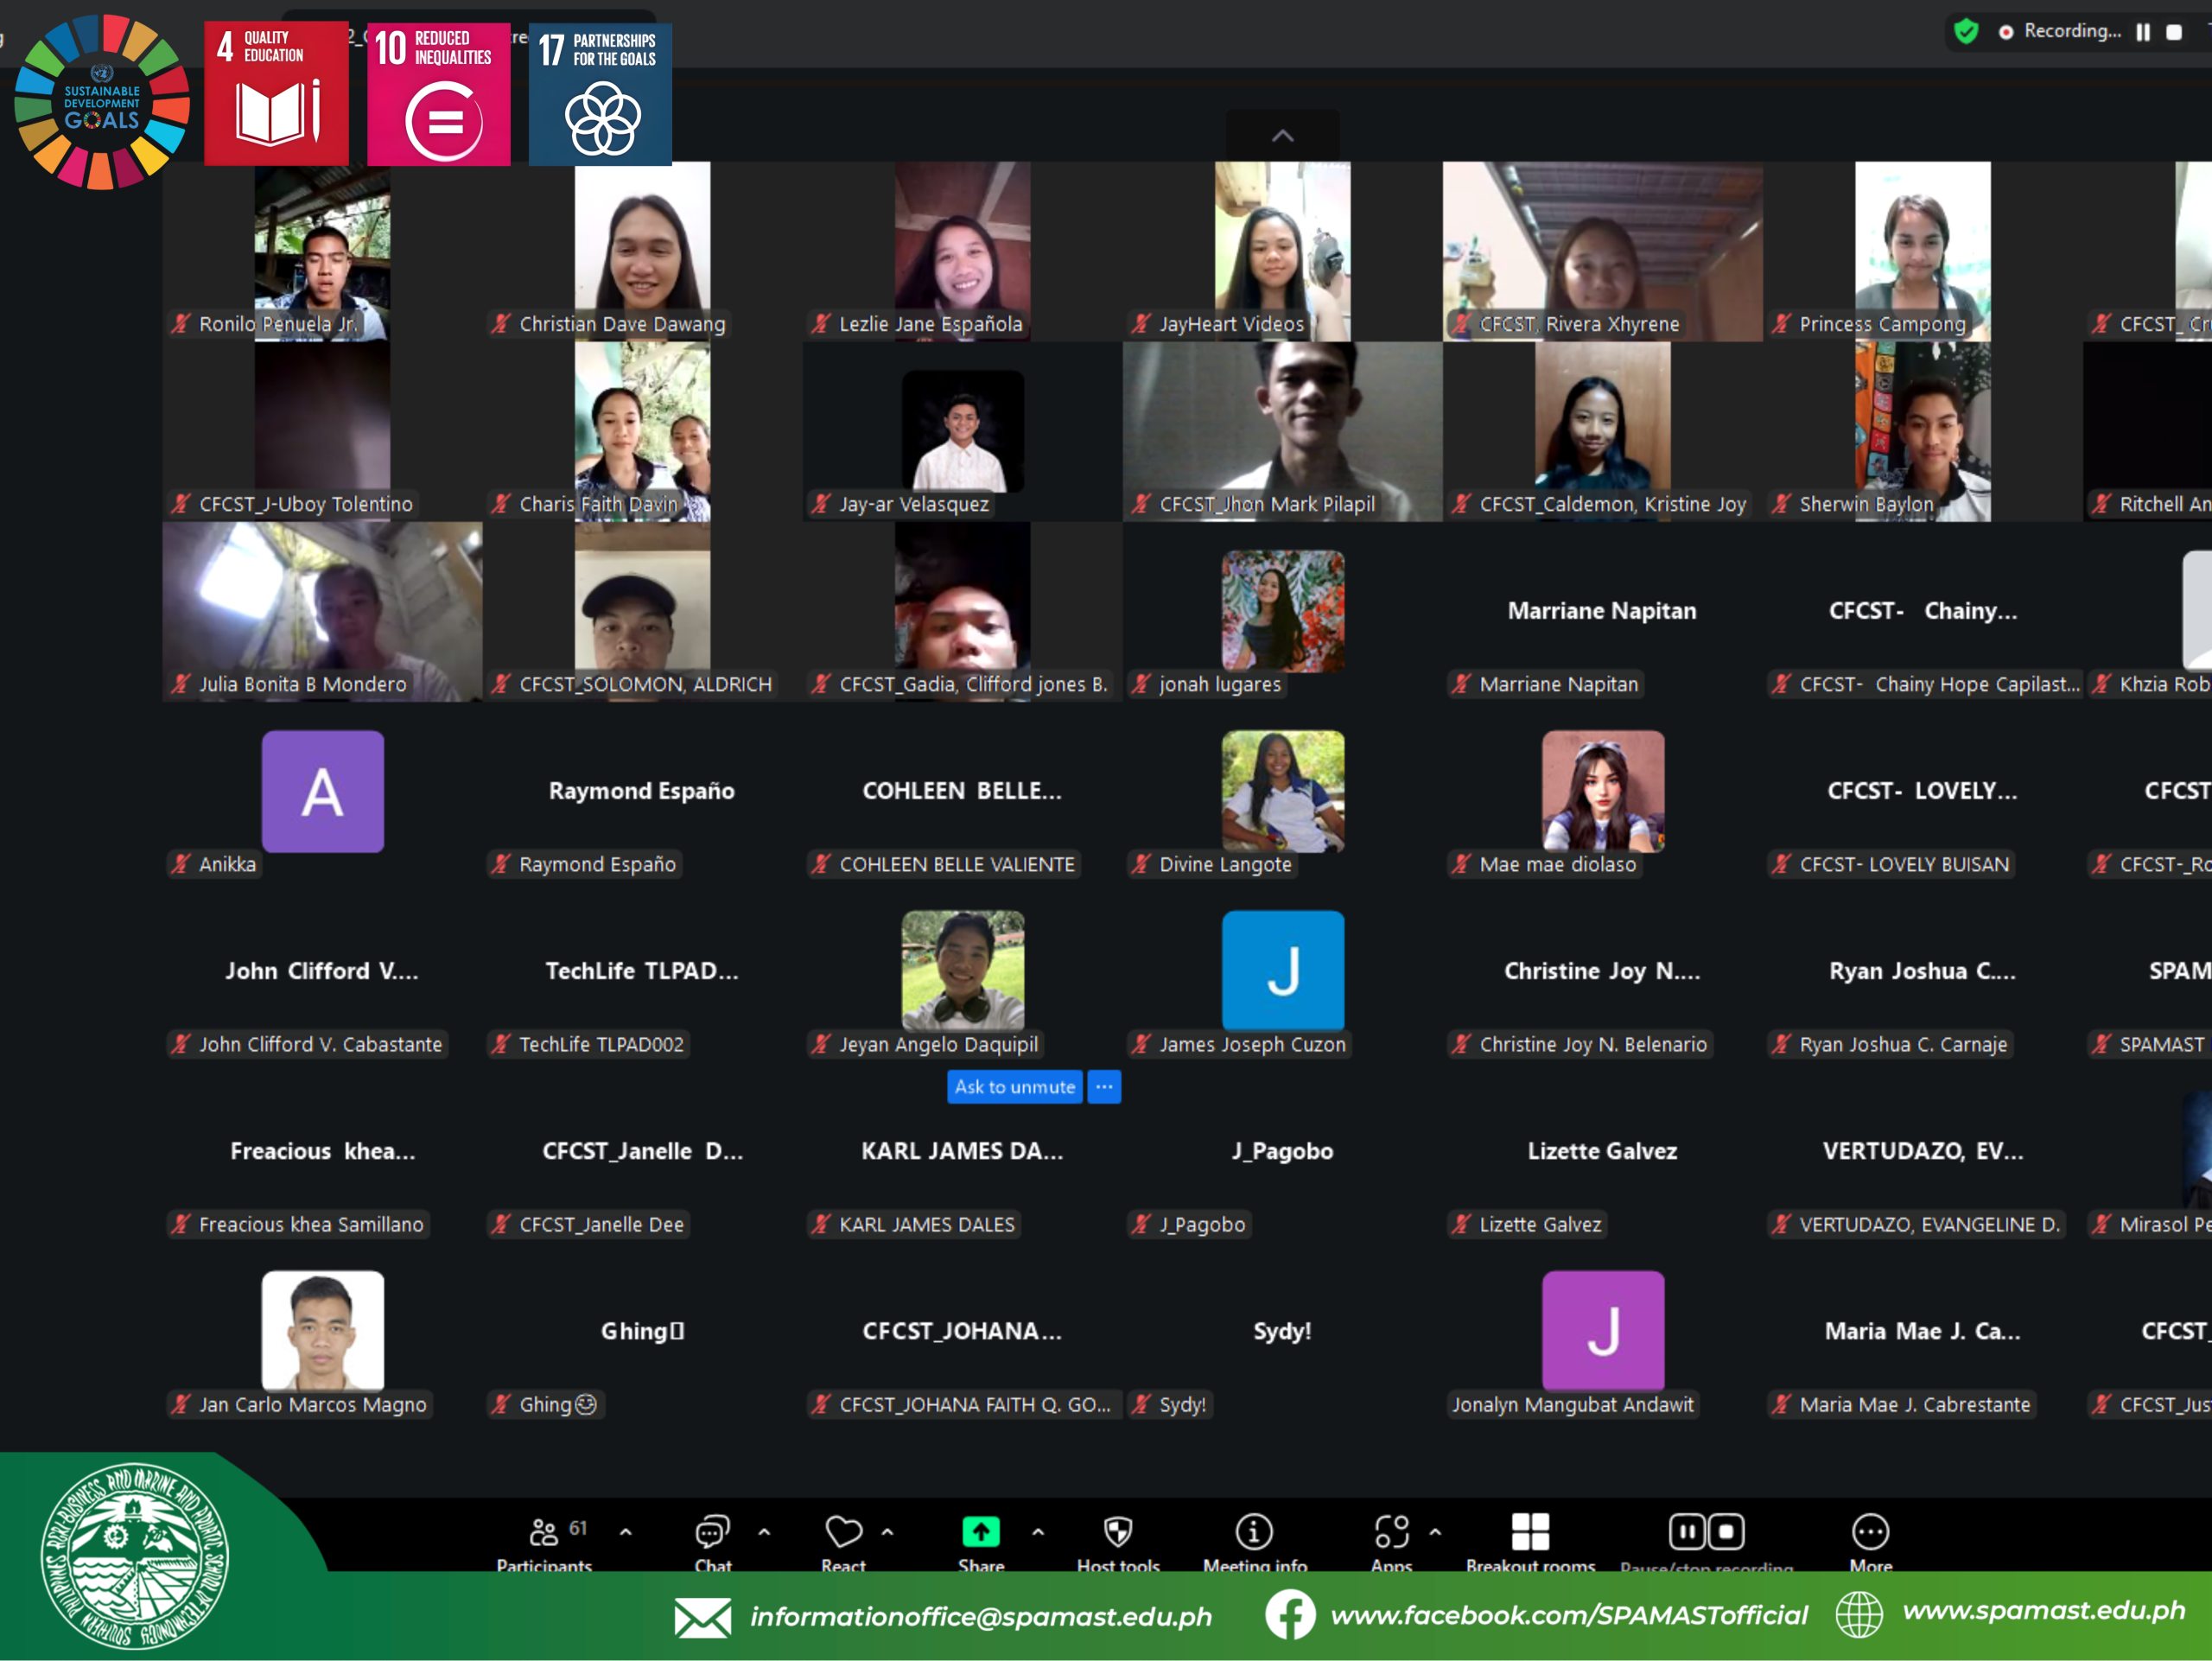Viewport: 2212px width, 1661px height.
Task: Click the green encryption shield icon
Action: pyautogui.click(x=1966, y=31)
